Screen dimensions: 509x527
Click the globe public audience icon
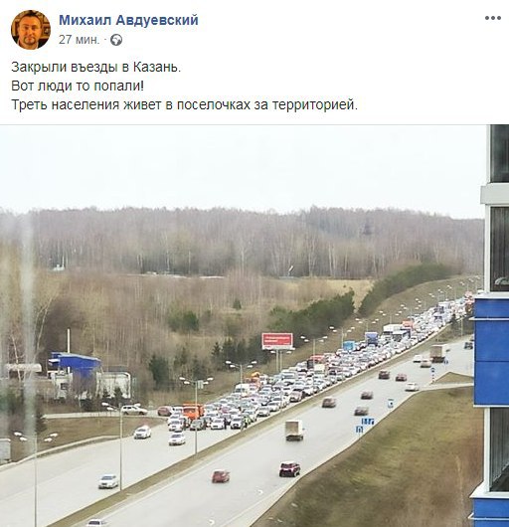[x=116, y=40]
